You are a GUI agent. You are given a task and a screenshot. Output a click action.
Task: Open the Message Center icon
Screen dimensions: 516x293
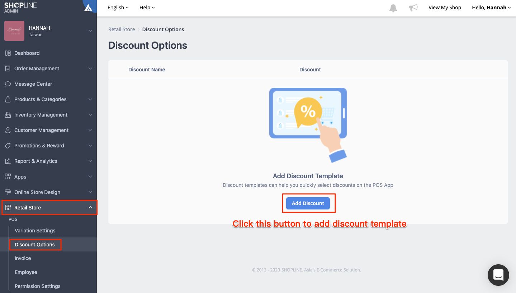point(8,84)
